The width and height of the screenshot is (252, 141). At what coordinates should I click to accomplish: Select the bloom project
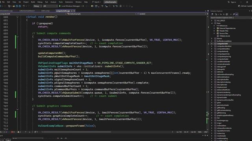[x=219, y=38]
